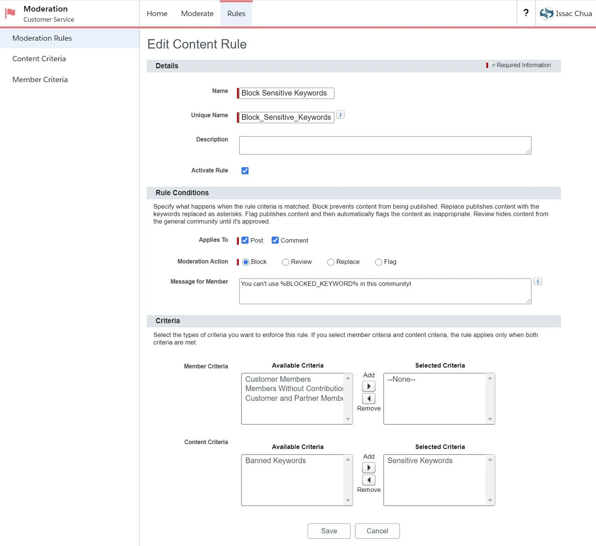This screenshot has width=596, height=546.
Task: Click the Remove arrow for Content Criteria
Action: pyautogui.click(x=369, y=480)
